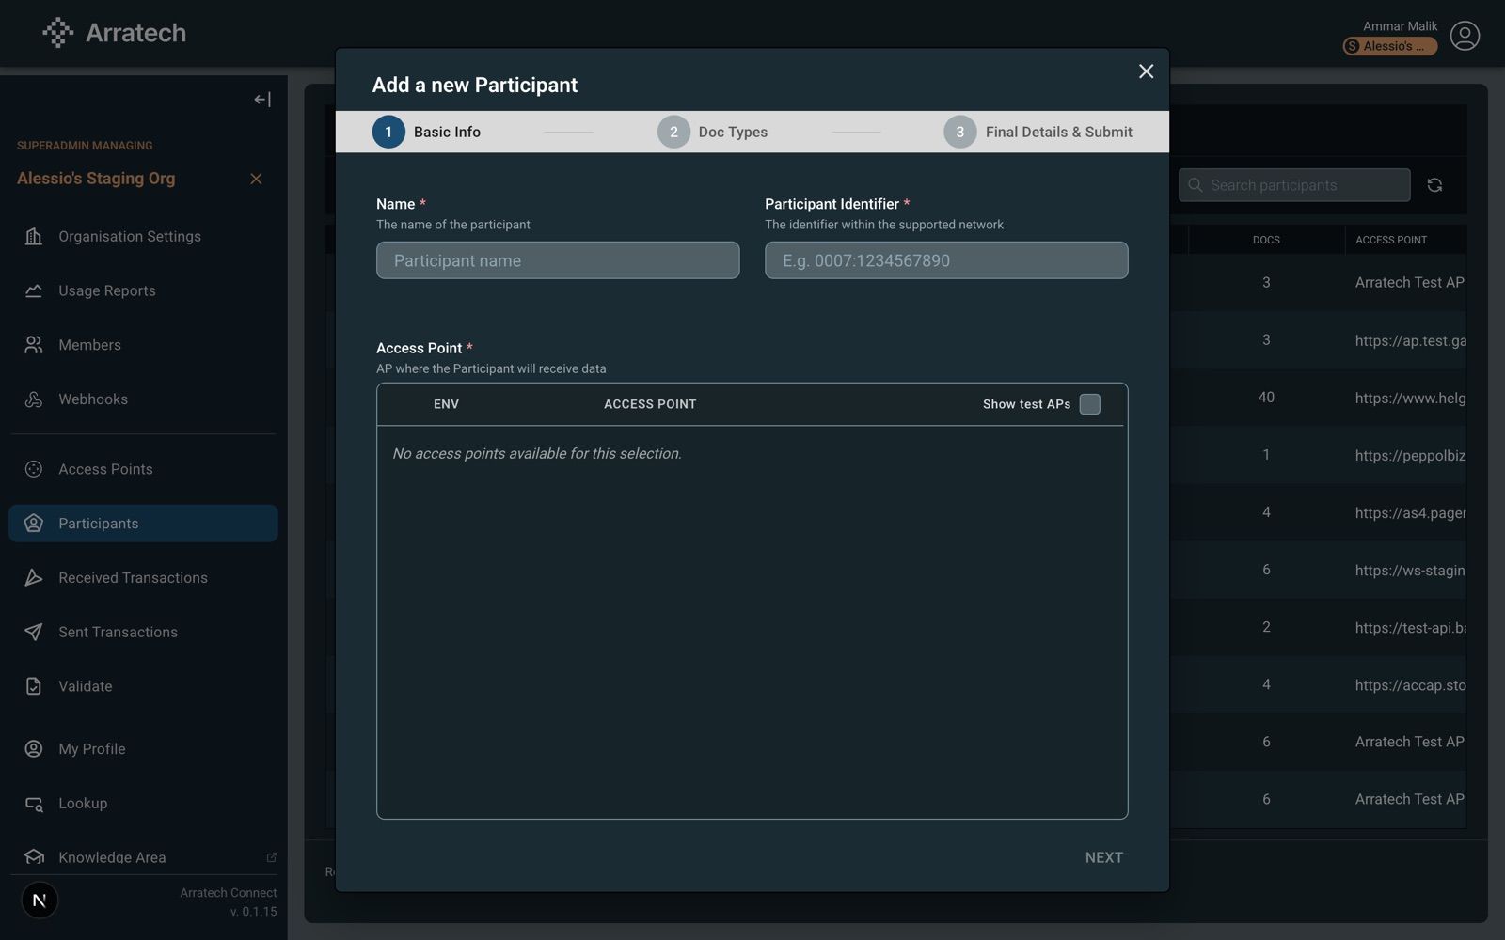Open the Validate page

(143, 686)
